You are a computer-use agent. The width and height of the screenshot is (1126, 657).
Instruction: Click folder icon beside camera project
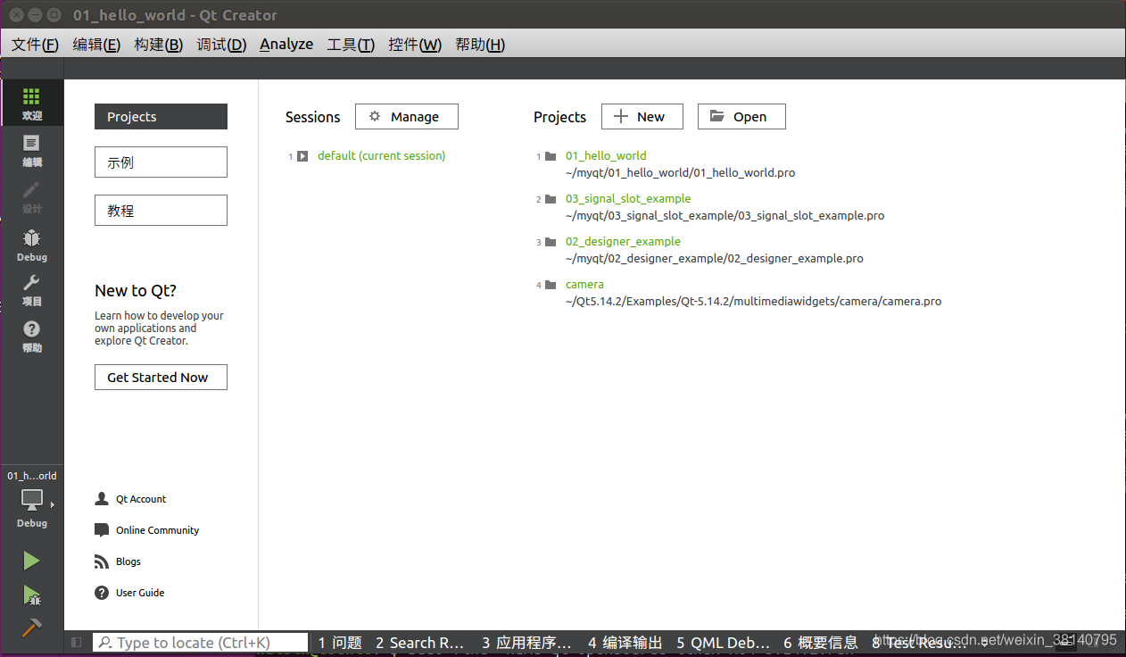tap(551, 285)
